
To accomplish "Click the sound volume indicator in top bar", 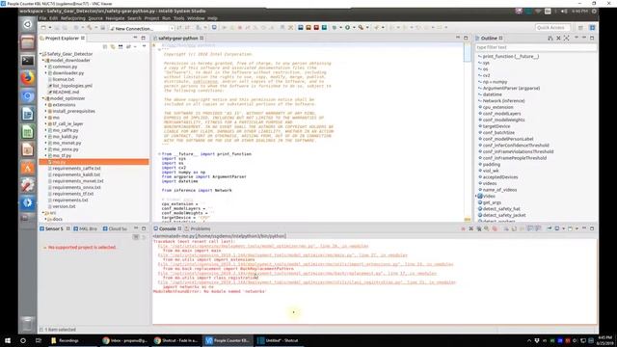I will (x=564, y=12).
